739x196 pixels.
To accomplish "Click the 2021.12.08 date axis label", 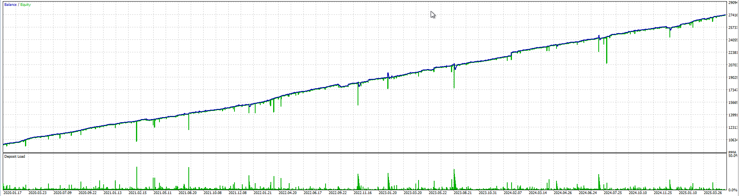I will (x=238, y=192).
